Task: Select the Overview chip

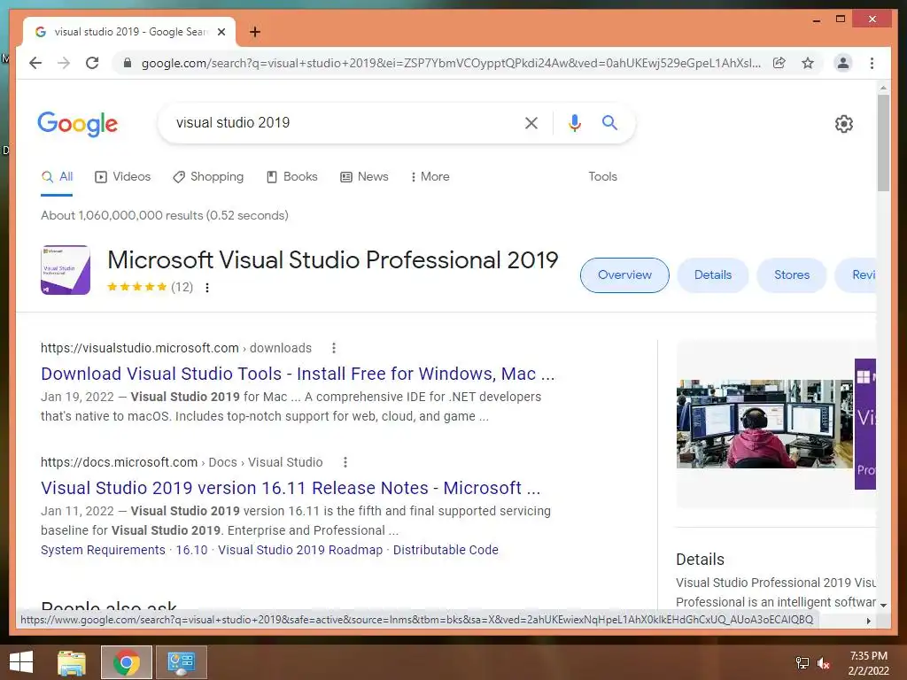Action: (624, 275)
